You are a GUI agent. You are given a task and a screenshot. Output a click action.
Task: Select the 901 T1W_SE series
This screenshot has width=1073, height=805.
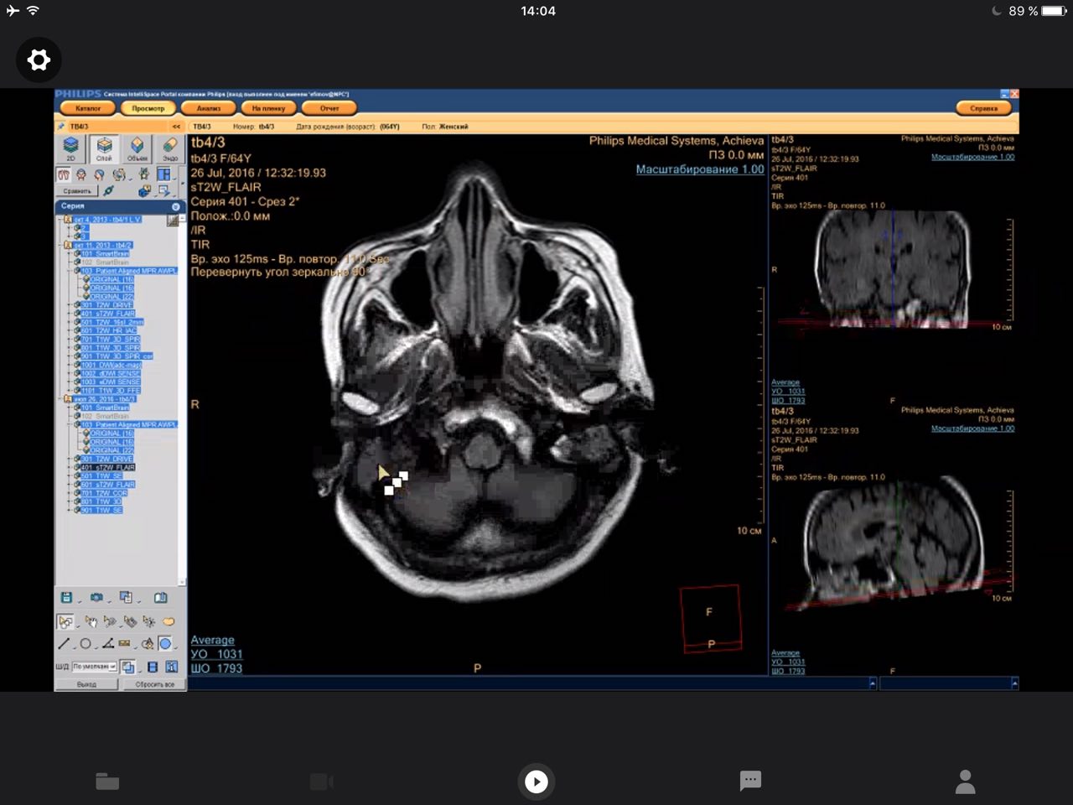102,510
